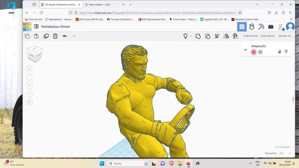Viewport: 299px width, 168px height.
Task: Pick the pink solid color swatch
Action: (254, 52)
